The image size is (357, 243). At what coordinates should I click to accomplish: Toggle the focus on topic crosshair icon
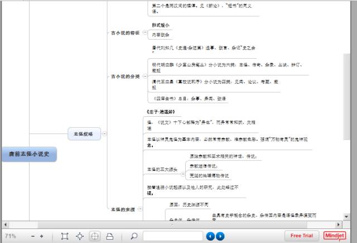(x=95, y=236)
